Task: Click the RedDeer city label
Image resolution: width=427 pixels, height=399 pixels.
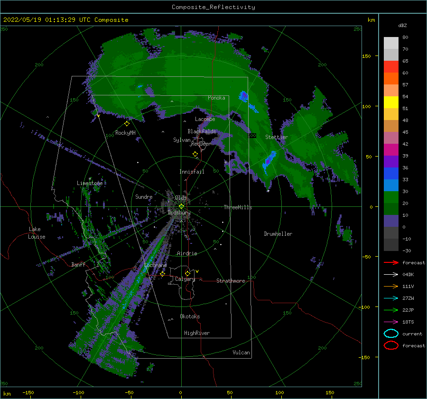Action: [201, 144]
